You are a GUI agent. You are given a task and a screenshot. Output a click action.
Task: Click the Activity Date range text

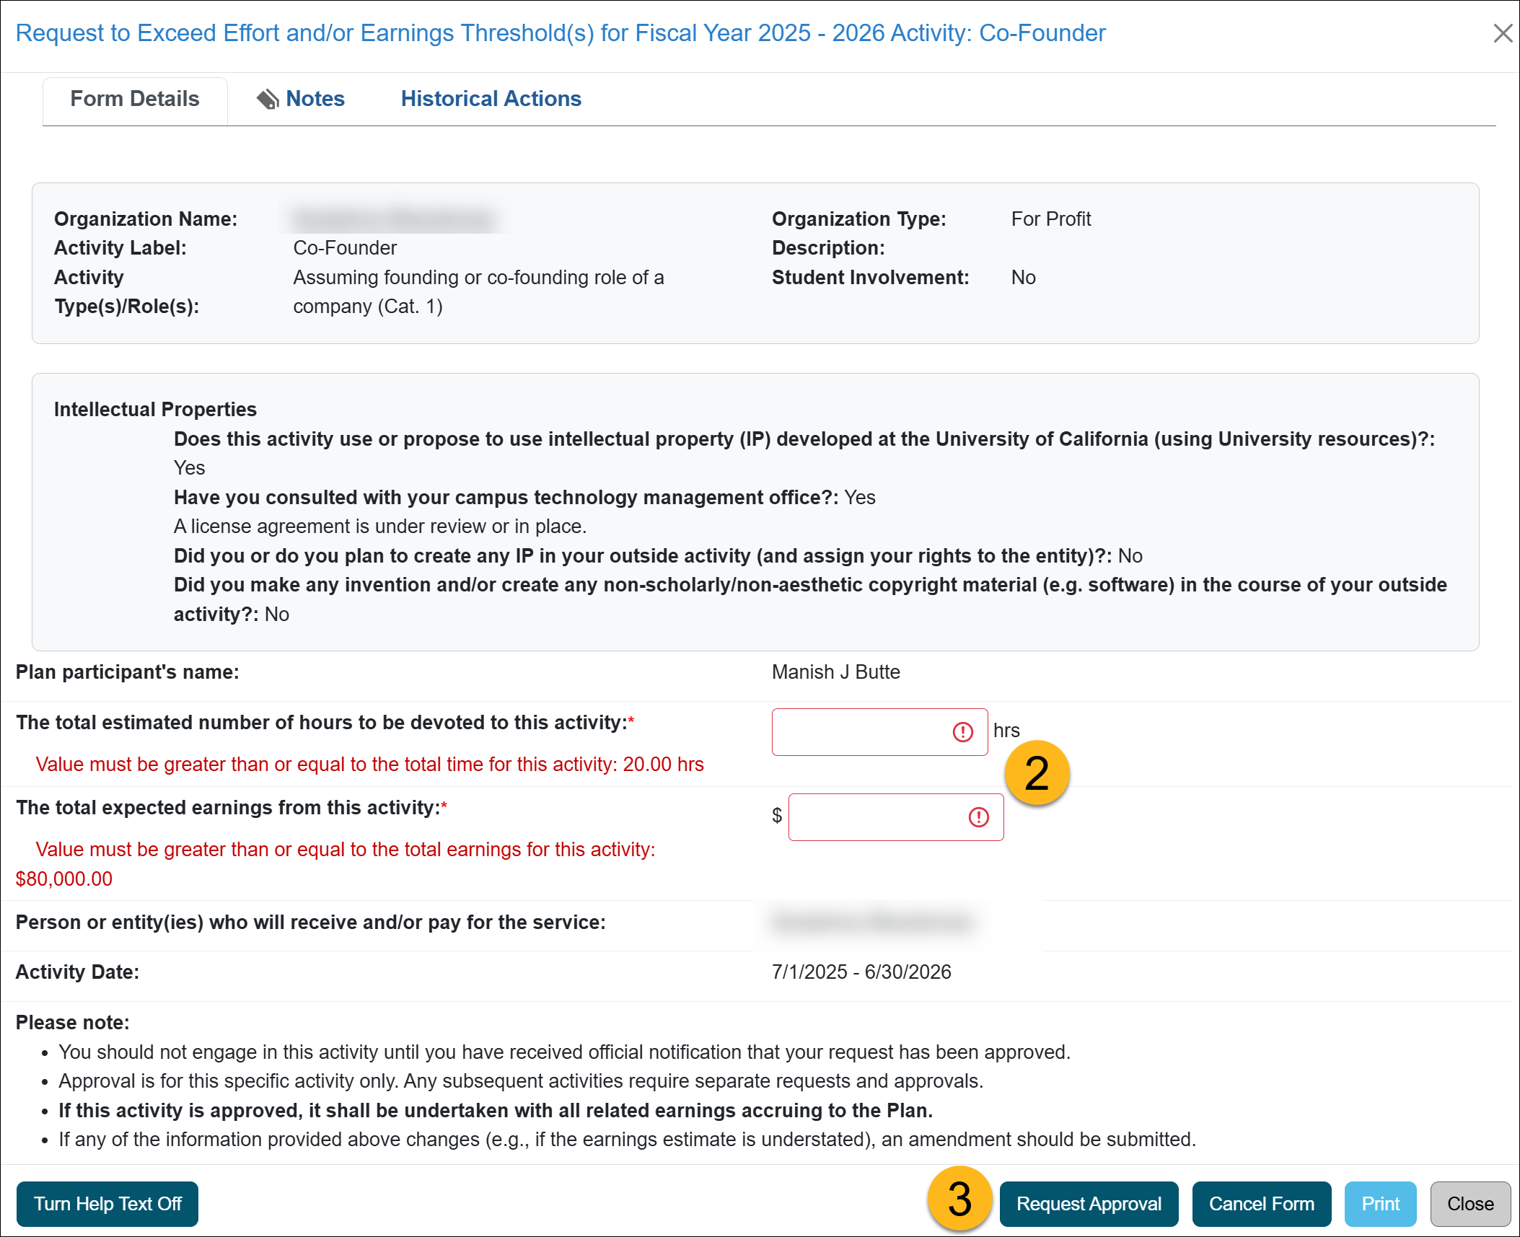point(861,972)
